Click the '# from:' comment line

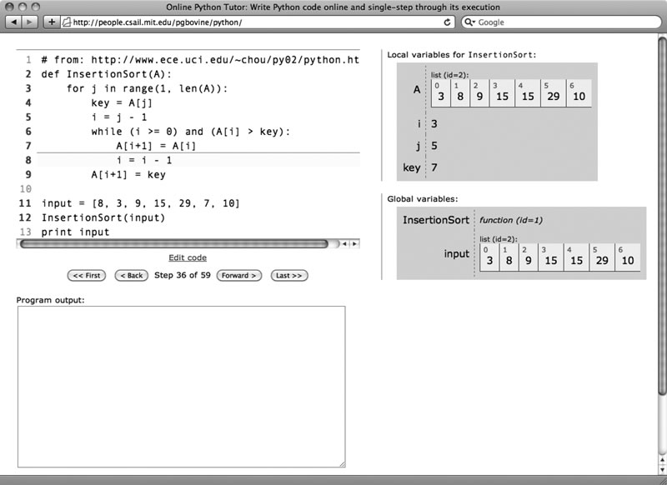pos(200,60)
